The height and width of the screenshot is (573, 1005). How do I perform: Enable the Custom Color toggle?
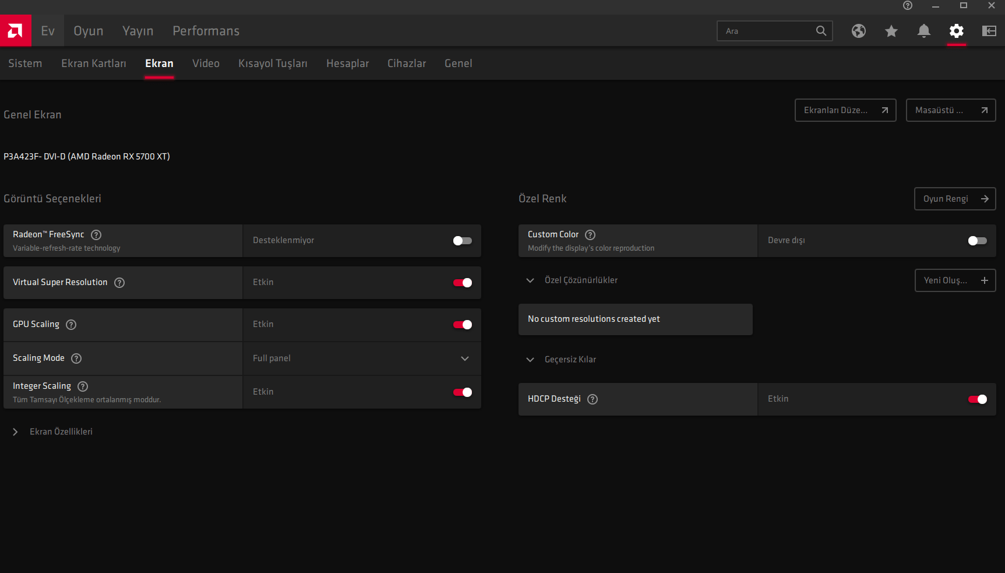click(977, 241)
